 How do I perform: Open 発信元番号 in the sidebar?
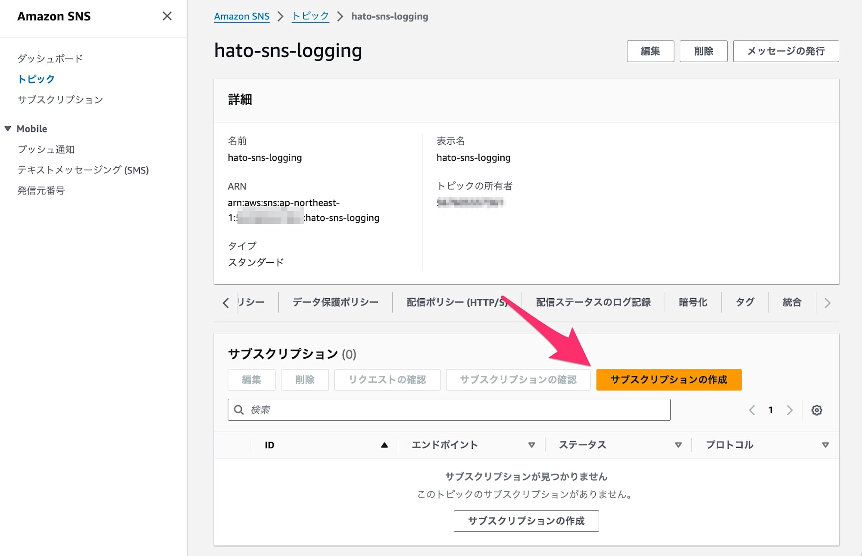[x=41, y=191]
